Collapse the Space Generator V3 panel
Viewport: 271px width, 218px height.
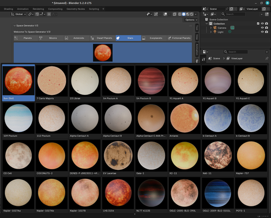pyautogui.click(x=15, y=25)
